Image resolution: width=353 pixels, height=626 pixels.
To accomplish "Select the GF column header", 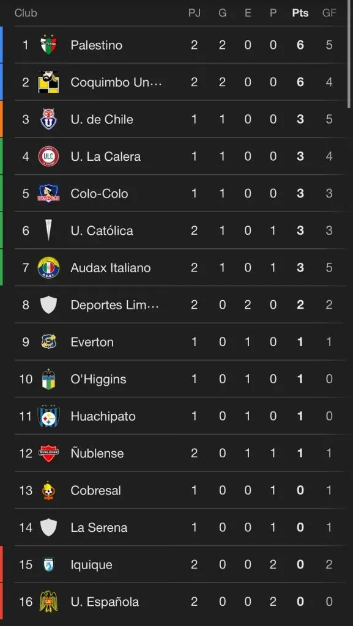I will (329, 13).
